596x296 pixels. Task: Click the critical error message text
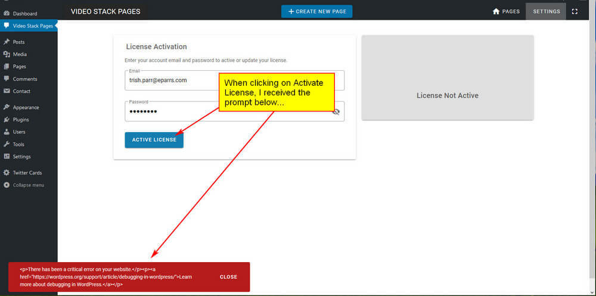pyautogui.click(x=106, y=276)
